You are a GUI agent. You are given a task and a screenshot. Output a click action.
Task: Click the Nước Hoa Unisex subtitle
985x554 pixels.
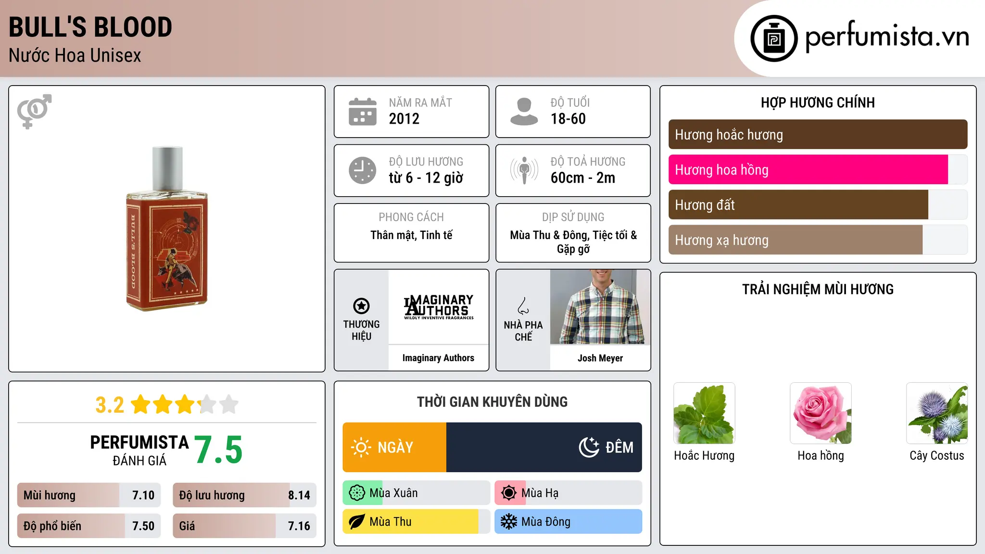75,55
